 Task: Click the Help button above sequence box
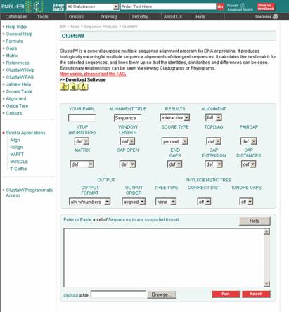(x=255, y=221)
